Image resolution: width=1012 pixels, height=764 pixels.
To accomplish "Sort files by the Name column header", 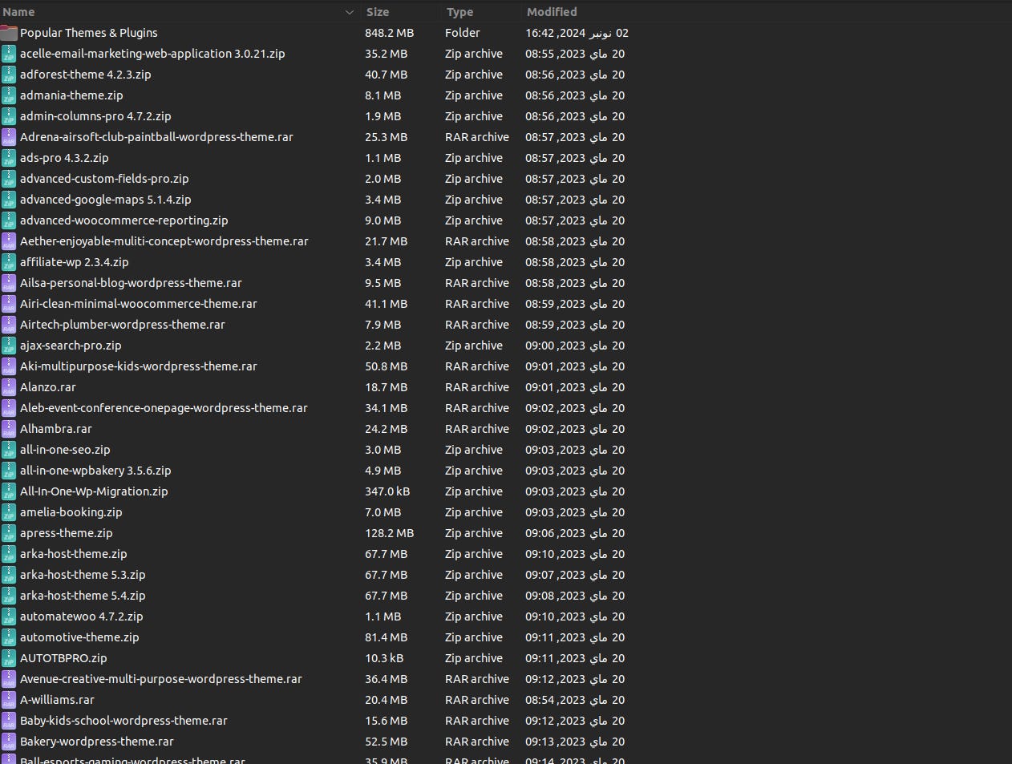I will [180, 12].
